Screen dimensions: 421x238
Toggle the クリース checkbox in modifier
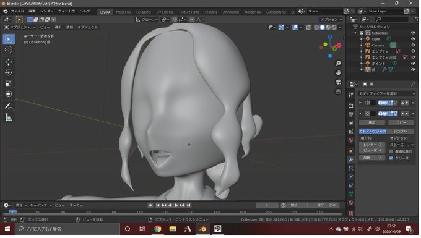click(x=391, y=158)
